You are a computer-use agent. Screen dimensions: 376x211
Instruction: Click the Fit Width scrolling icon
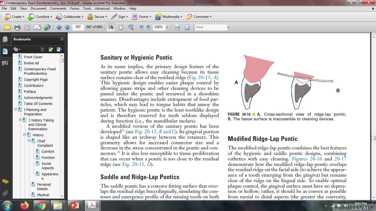tap(177, 27)
